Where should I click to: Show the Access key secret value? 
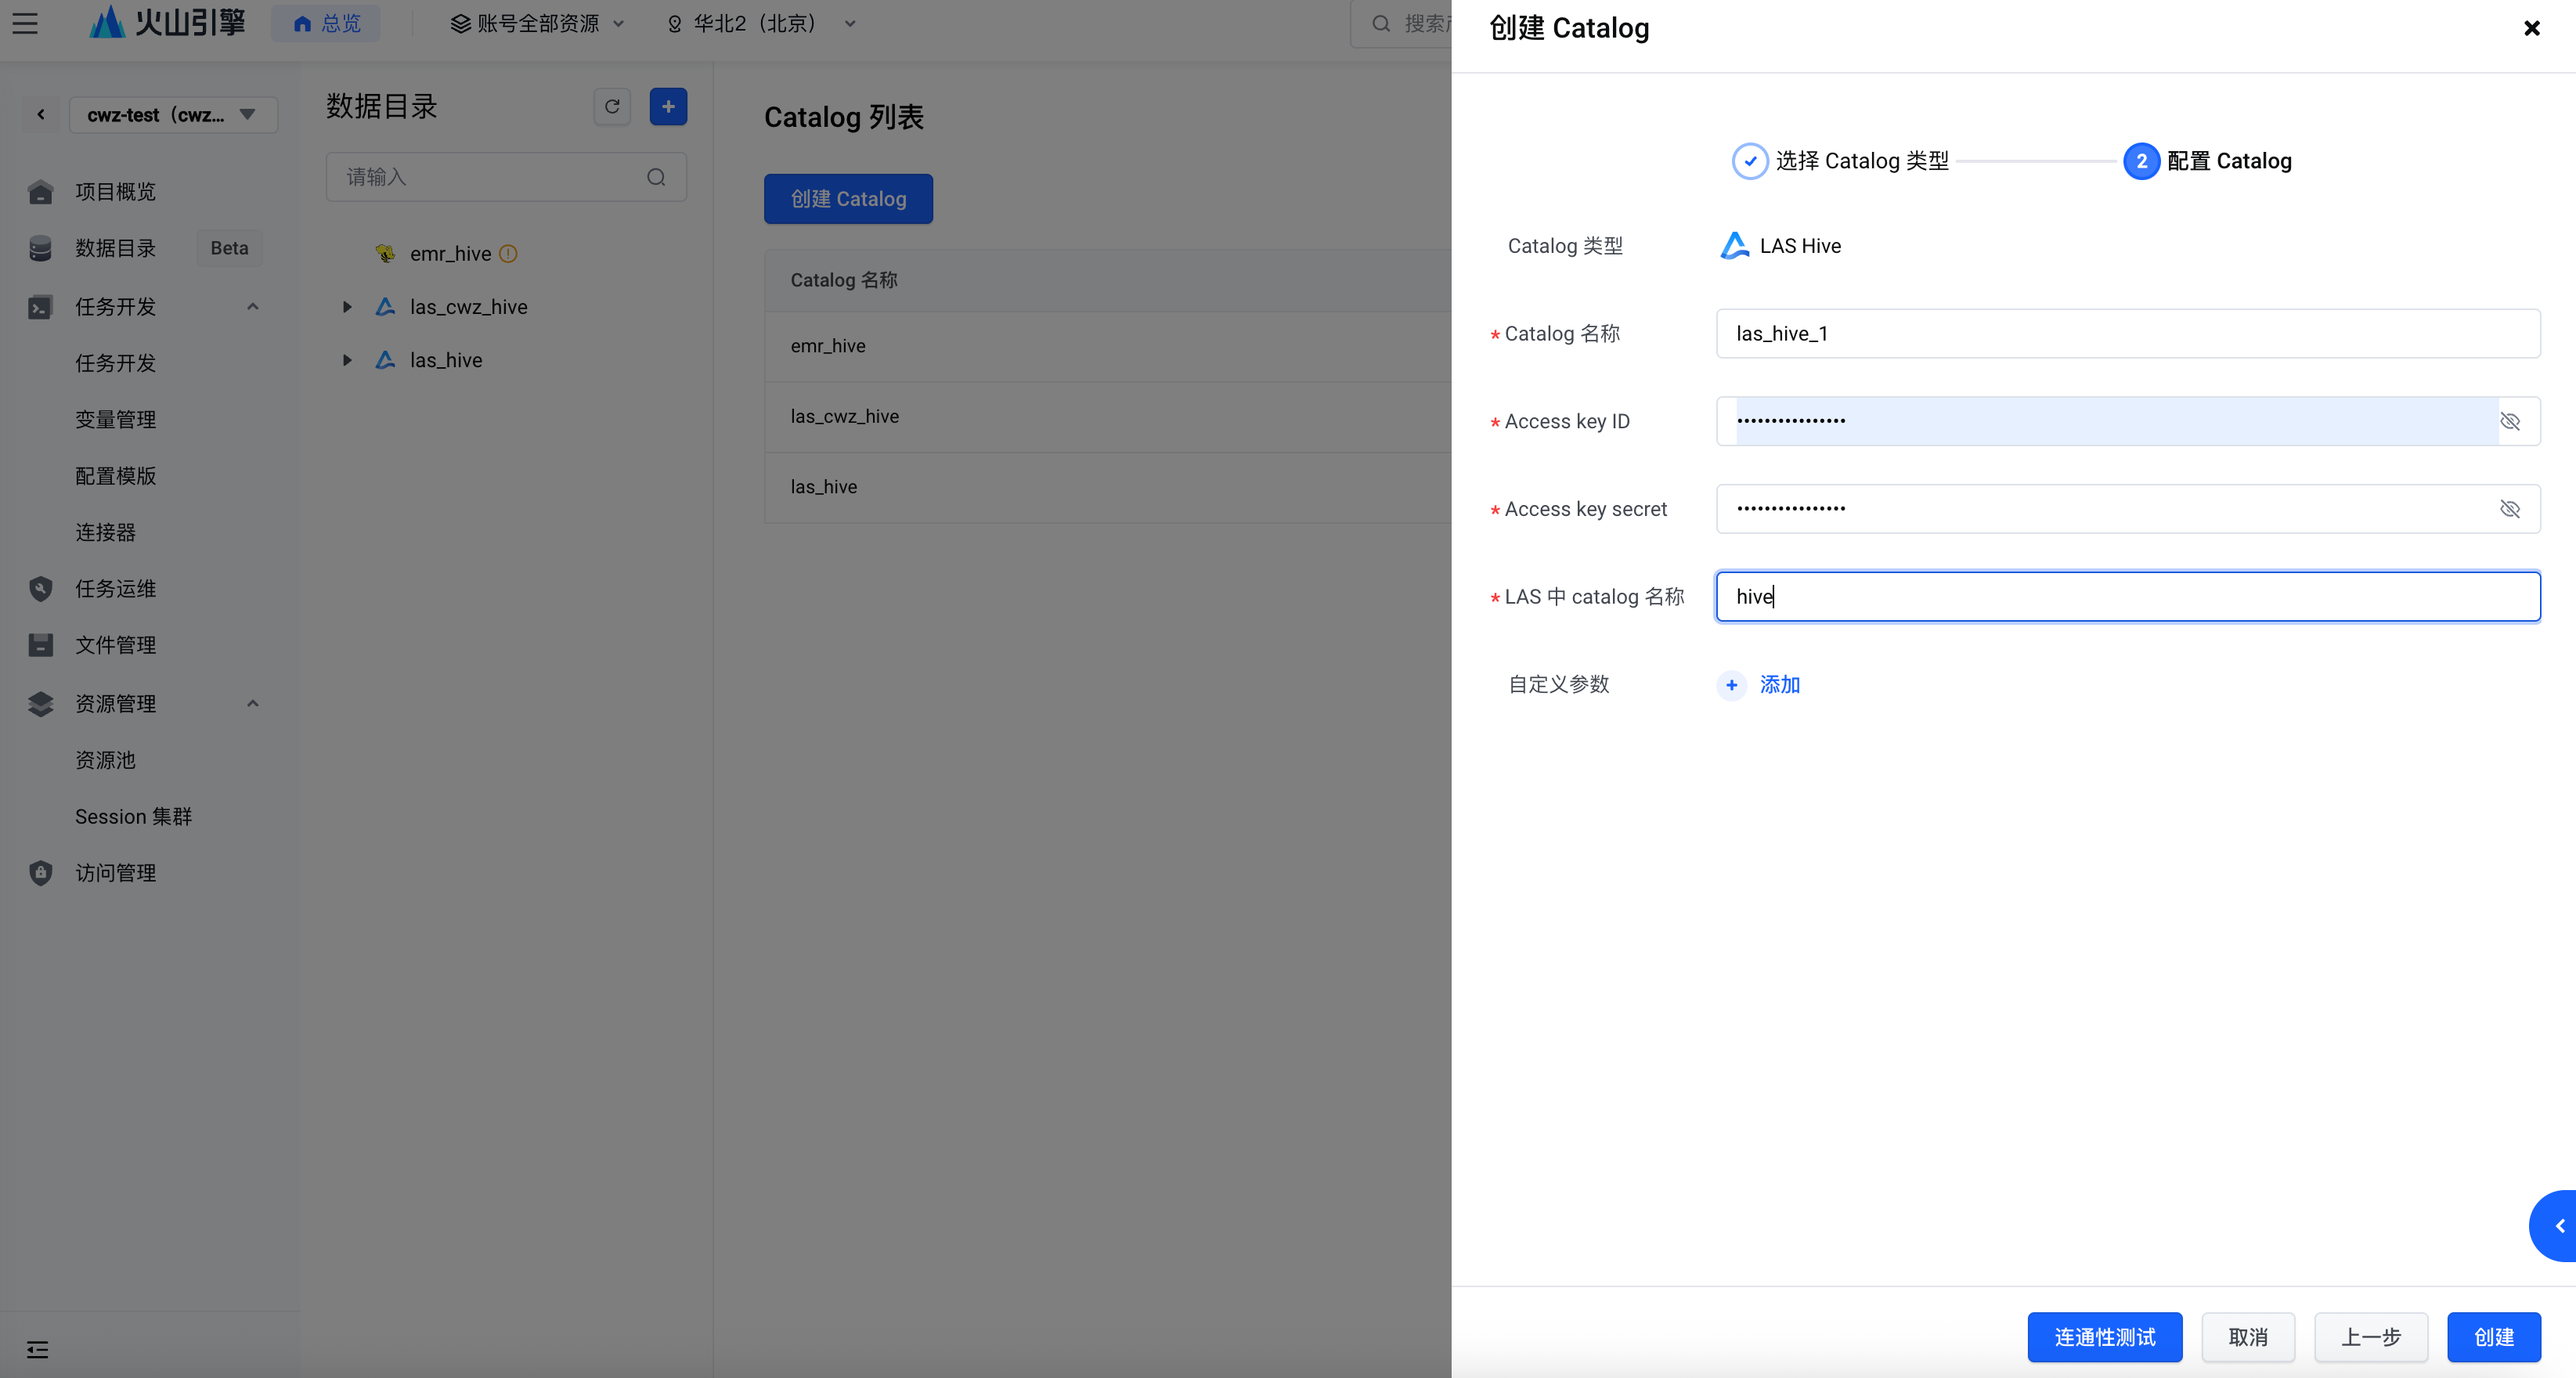2509,509
